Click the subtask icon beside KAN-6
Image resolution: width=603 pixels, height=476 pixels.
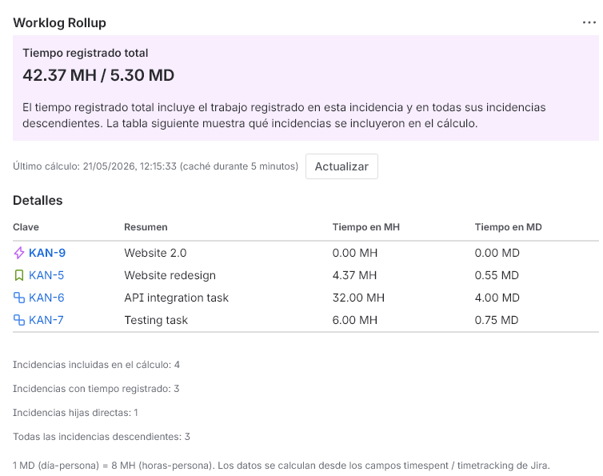tap(19, 298)
